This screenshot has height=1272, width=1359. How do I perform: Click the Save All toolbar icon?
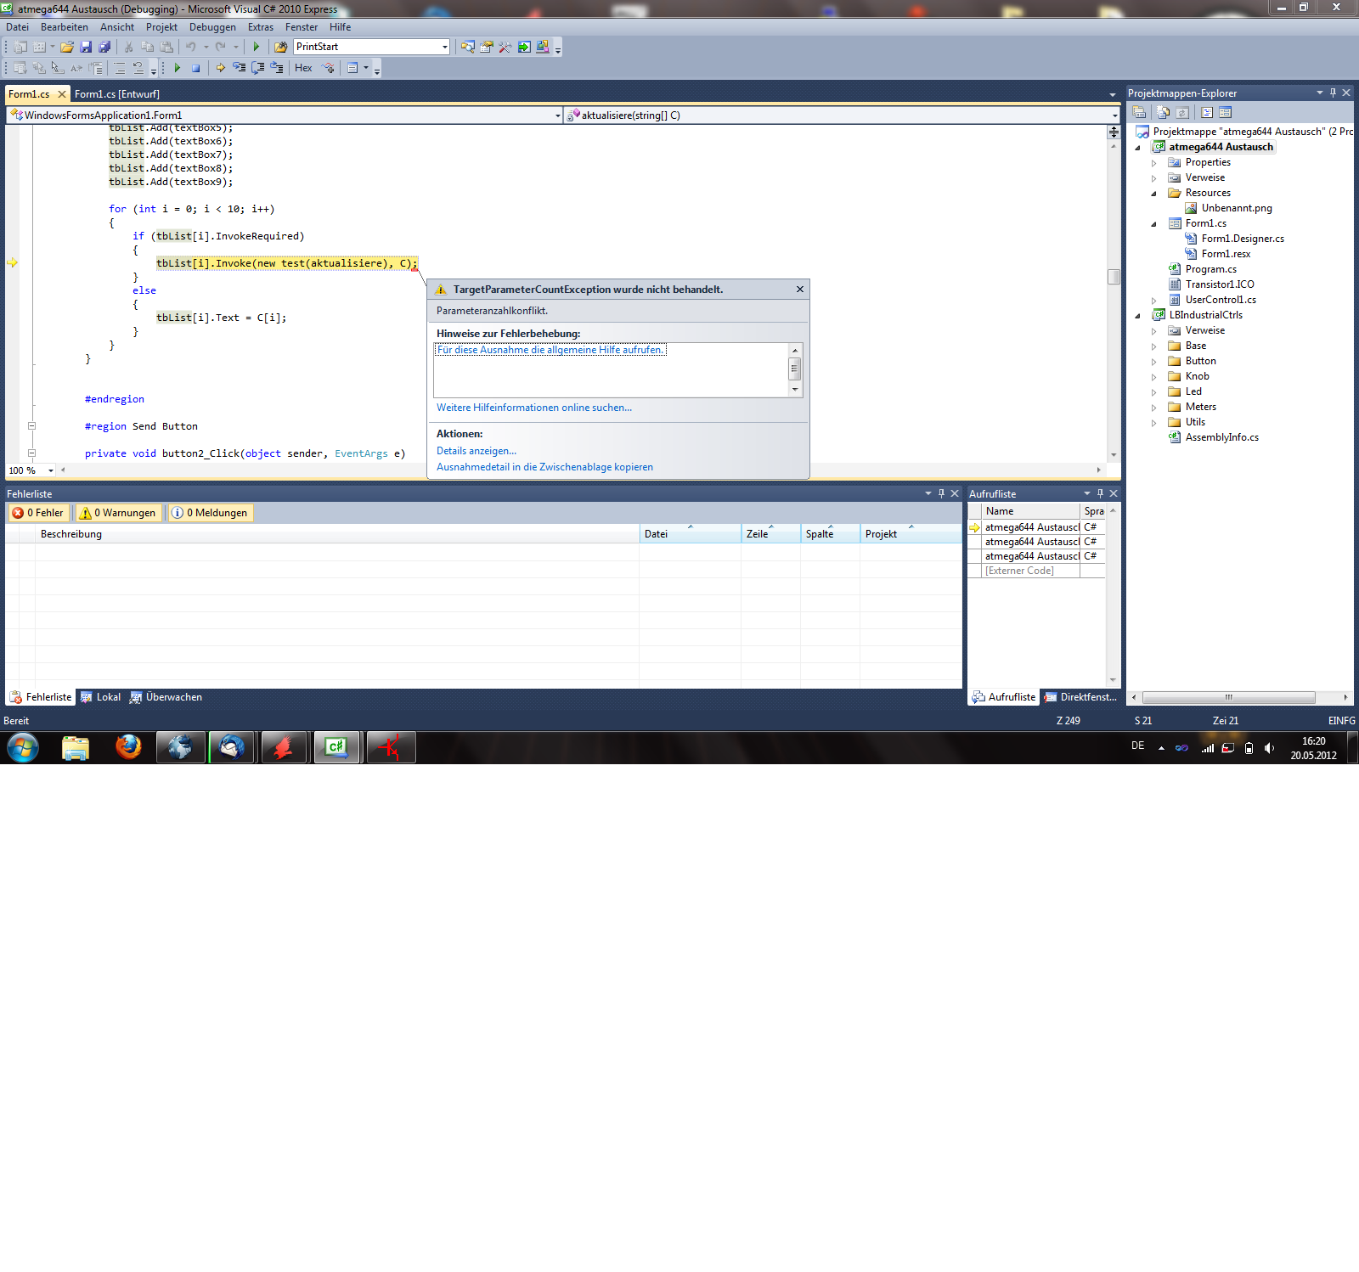pos(104,47)
